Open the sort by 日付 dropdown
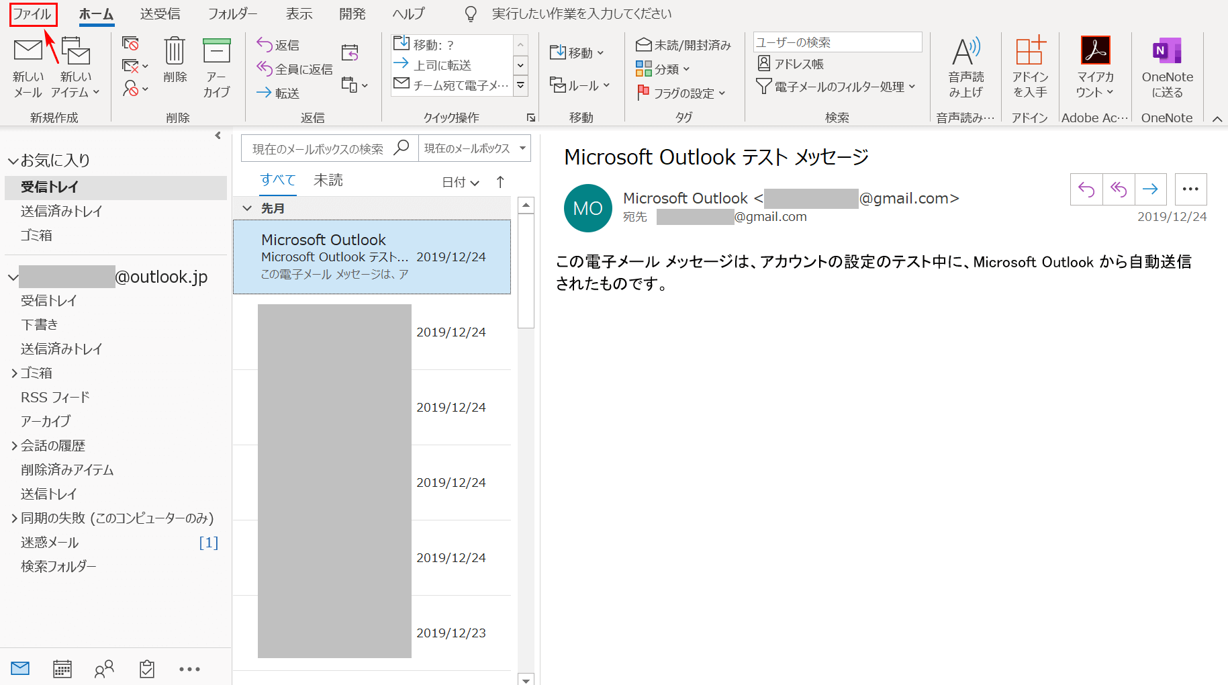Image resolution: width=1228 pixels, height=685 pixels. (461, 182)
